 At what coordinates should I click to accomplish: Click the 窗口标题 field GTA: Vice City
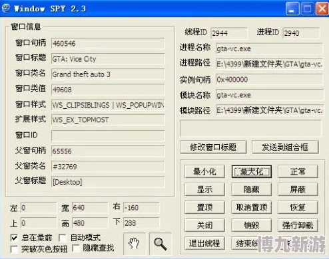point(108,59)
